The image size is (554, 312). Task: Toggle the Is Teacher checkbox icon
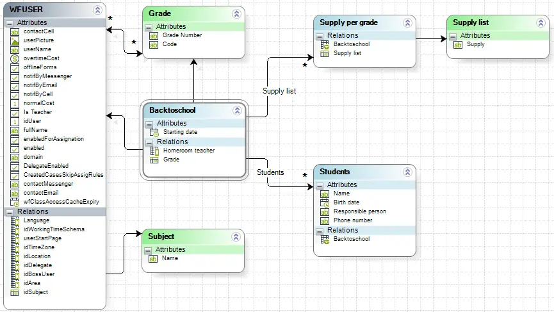(15, 112)
